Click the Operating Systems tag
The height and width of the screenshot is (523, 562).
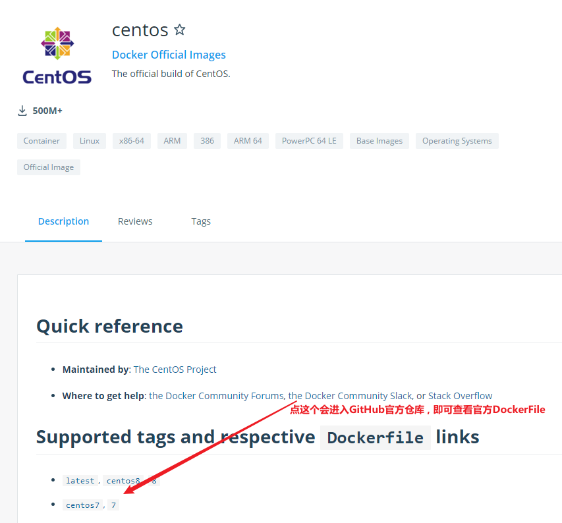click(457, 141)
